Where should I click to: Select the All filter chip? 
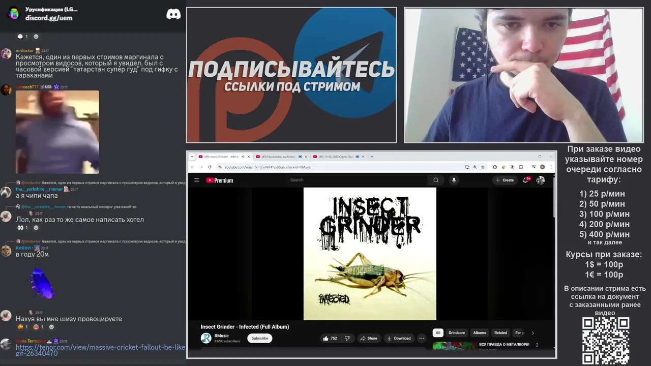(x=437, y=333)
